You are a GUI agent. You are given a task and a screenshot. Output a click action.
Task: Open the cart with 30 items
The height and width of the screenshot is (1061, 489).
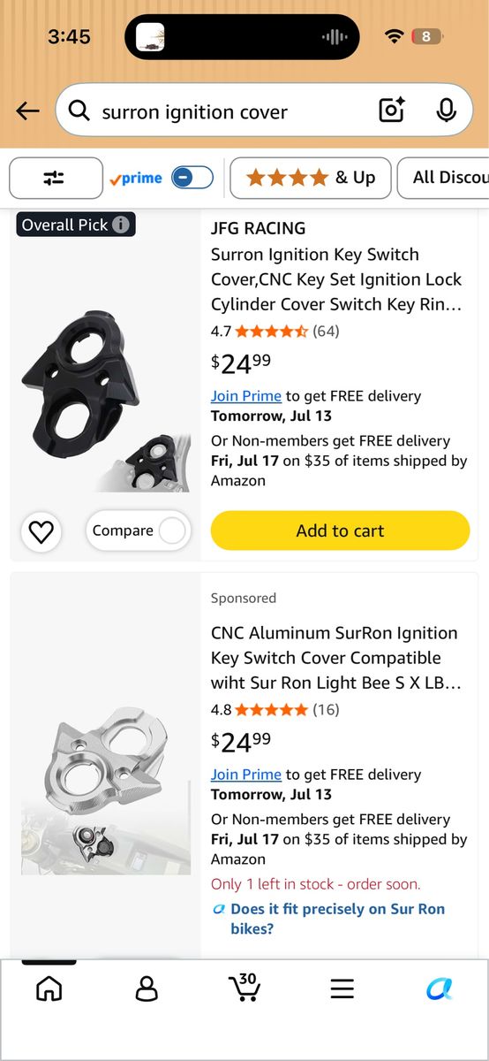(244, 987)
